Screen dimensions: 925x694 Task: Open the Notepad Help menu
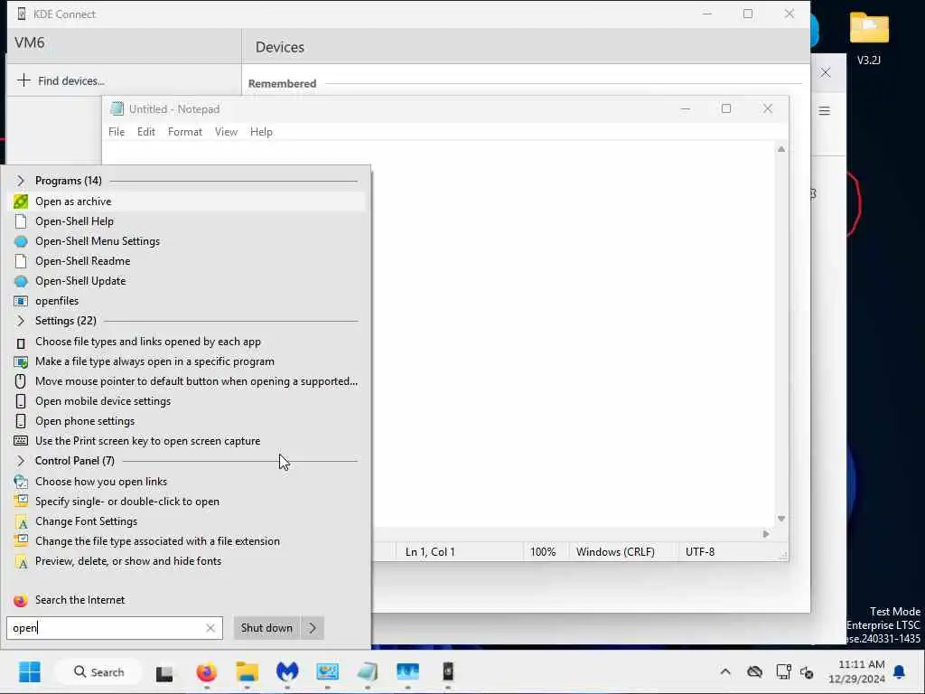coord(261,132)
